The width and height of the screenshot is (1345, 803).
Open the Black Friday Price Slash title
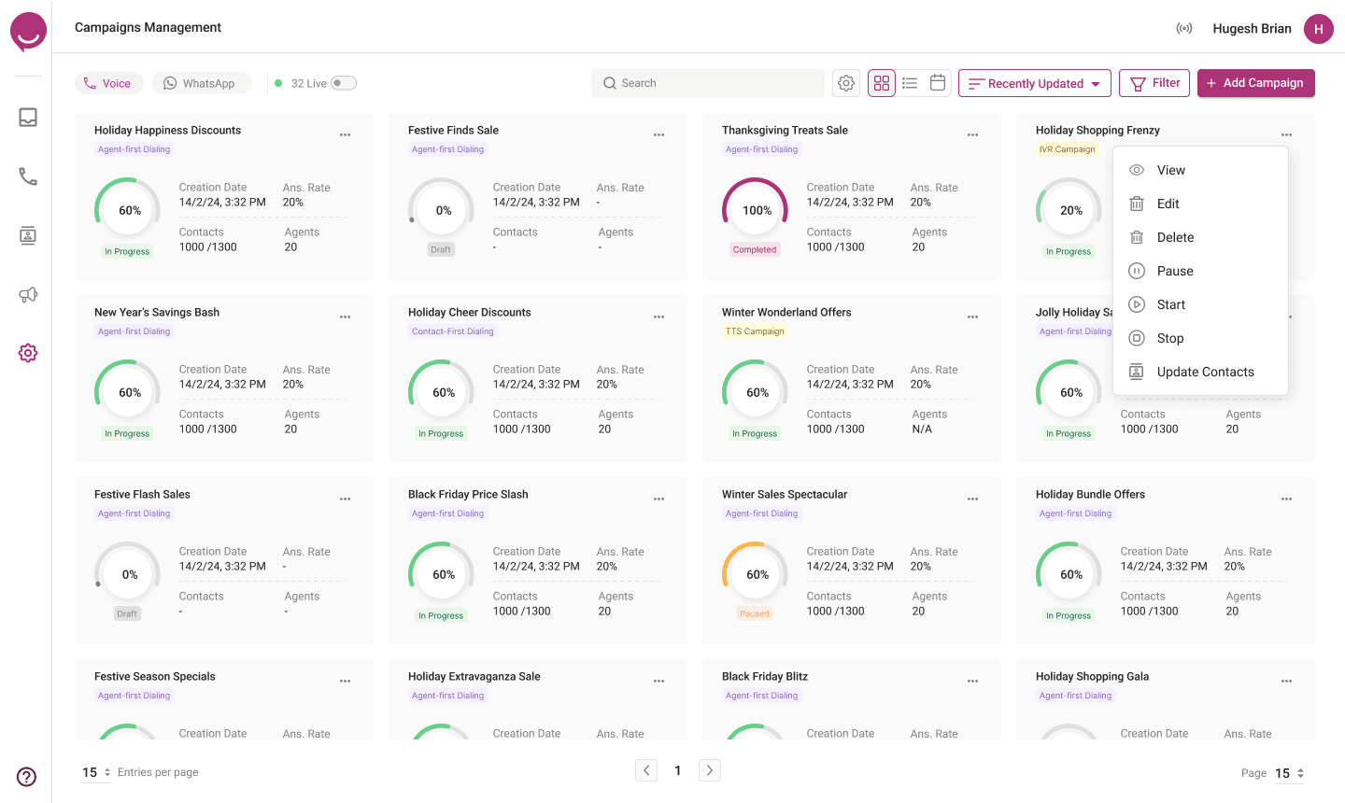tap(468, 495)
